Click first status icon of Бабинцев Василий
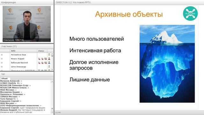The image size is (204, 115). (x=39, y=63)
